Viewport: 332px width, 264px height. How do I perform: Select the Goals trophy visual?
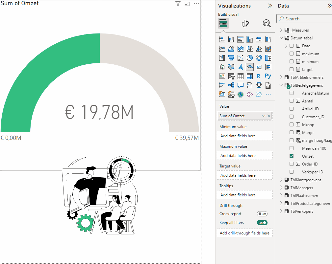click(259, 85)
